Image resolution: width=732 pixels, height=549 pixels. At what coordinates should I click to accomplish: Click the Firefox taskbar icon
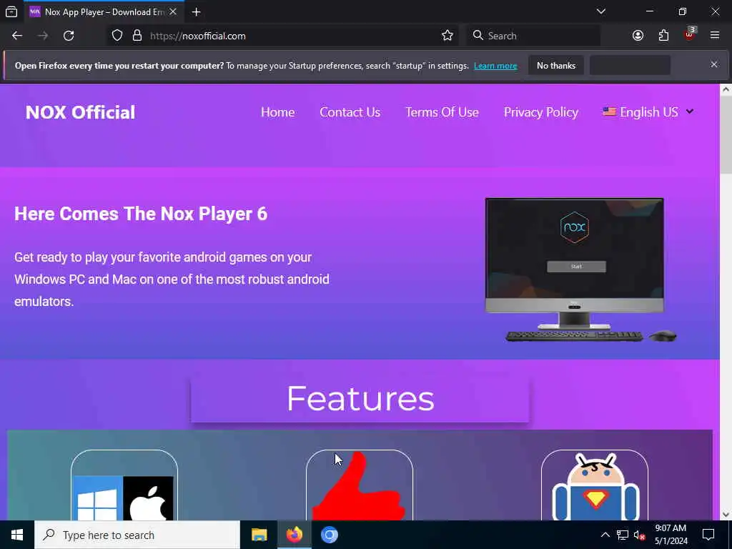pyautogui.click(x=294, y=535)
